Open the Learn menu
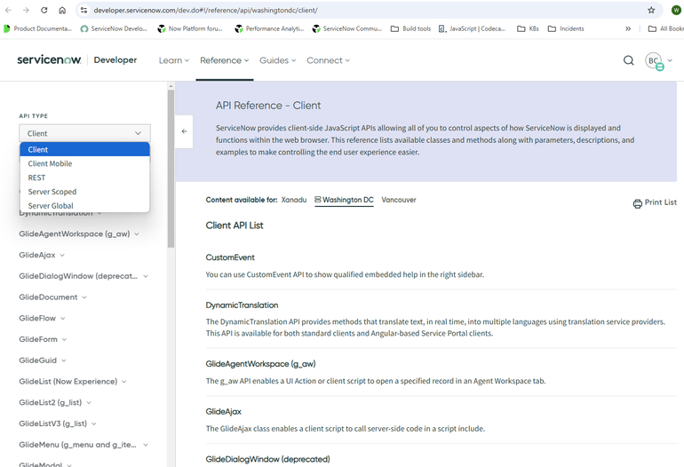 [173, 60]
